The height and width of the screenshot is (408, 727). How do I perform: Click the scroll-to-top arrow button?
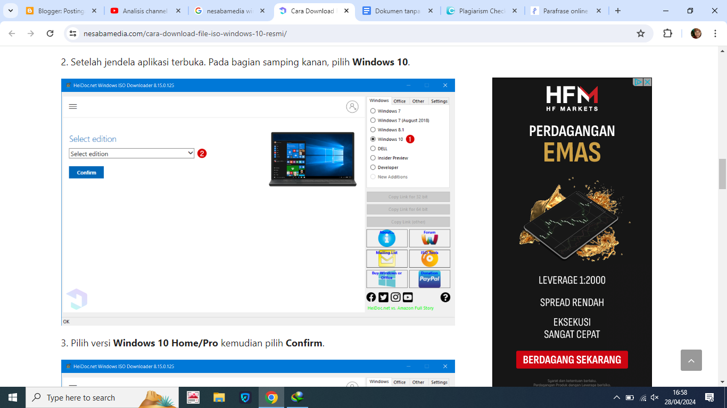pos(691,360)
